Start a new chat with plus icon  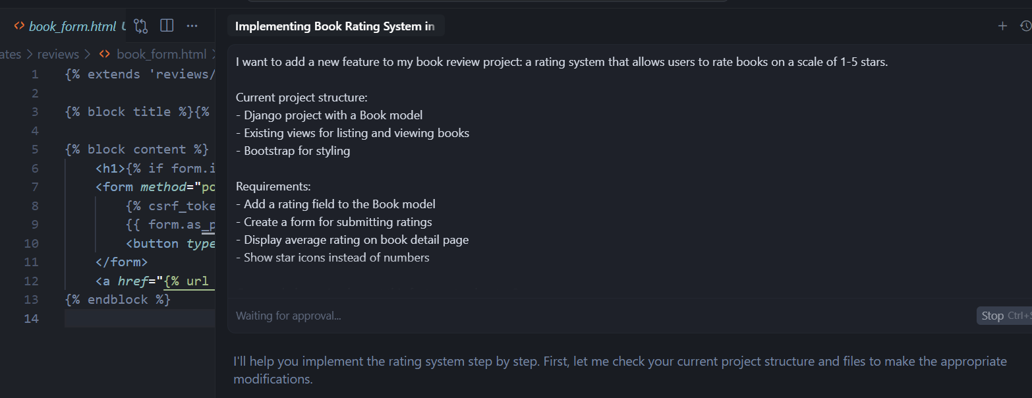coord(1002,26)
